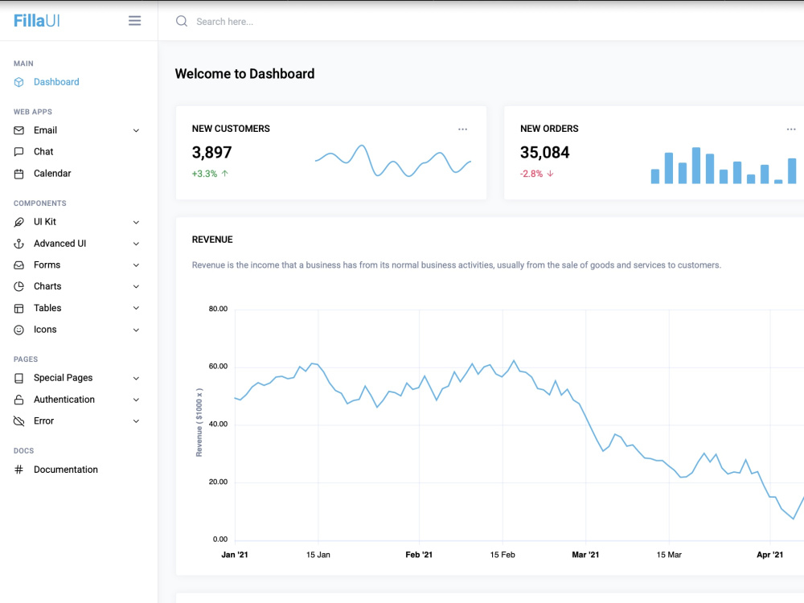804x603 pixels.
Task: Click the Email envelope icon
Action: click(19, 130)
